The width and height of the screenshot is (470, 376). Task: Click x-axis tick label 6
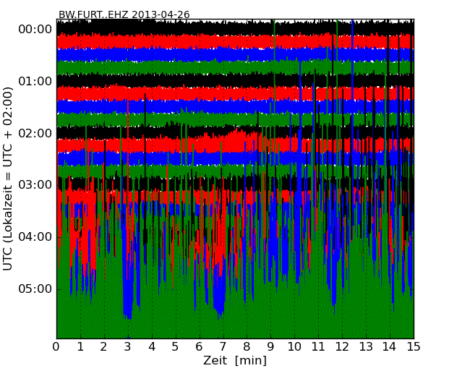[x=199, y=347]
